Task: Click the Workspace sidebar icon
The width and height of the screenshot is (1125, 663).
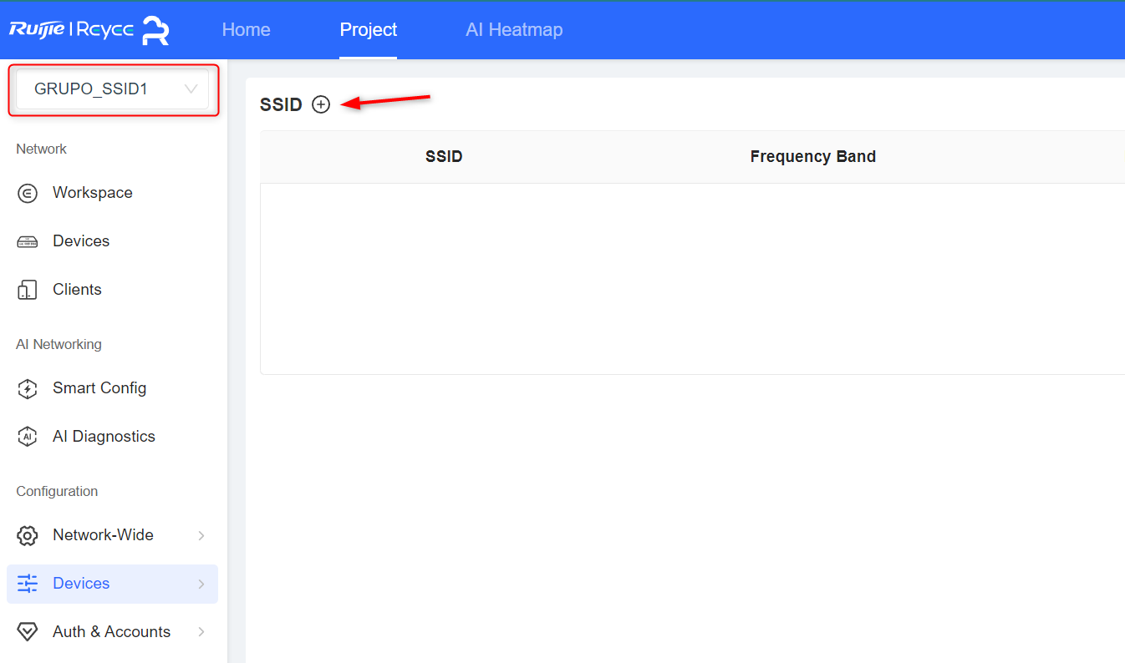Action: tap(28, 193)
